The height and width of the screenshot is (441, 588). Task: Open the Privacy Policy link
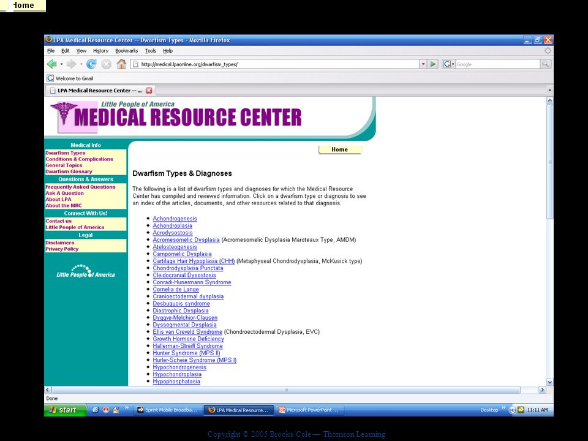tap(62, 249)
